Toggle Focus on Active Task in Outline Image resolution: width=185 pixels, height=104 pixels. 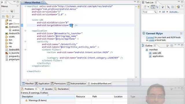coord(167,46)
